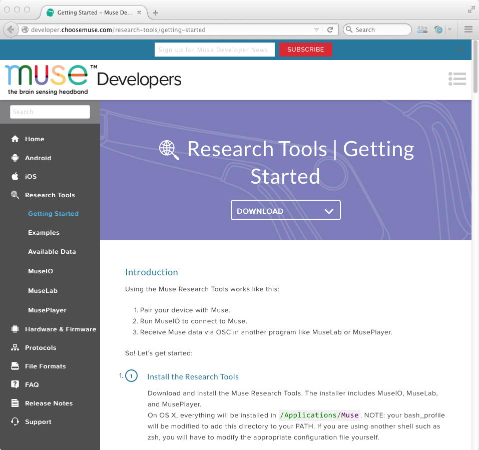479x450 pixels.
Task: Click the 43m timer toolbar icon
Action: point(422,30)
